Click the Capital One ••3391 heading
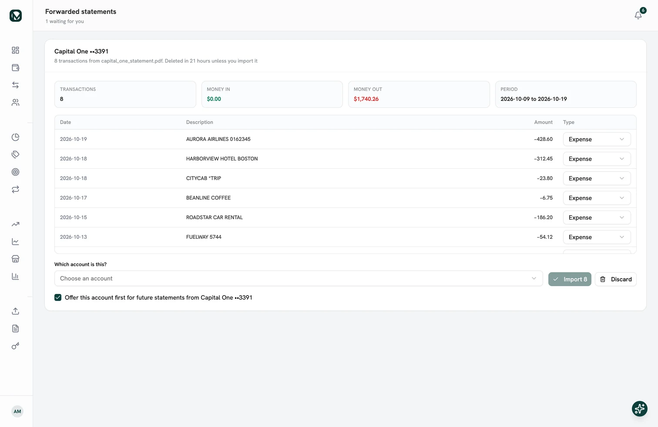 coord(81,51)
